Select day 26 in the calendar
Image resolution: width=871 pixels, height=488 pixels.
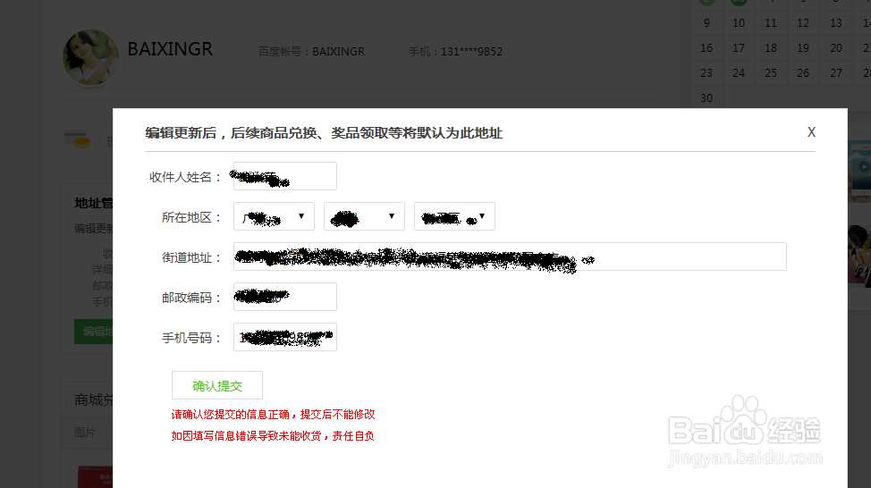pos(803,72)
